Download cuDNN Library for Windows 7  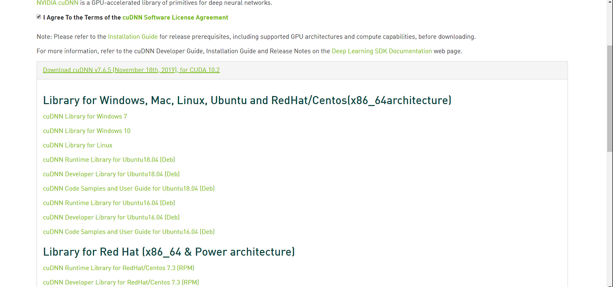(x=85, y=116)
